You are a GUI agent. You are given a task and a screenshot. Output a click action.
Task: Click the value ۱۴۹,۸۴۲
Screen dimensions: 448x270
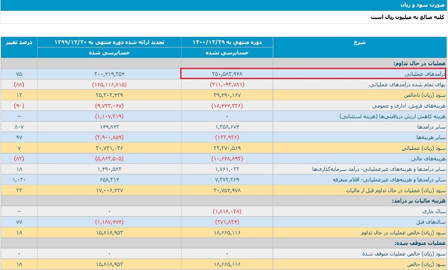[x=109, y=127]
